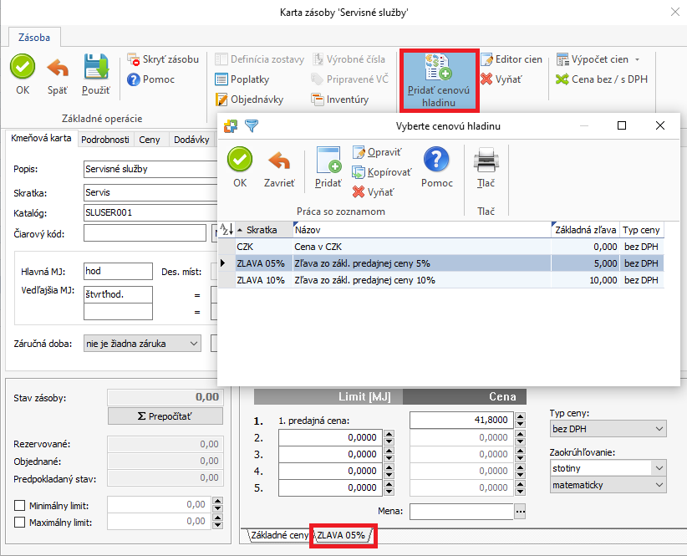Click Pripravené VČ ribbon item

coord(349,79)
